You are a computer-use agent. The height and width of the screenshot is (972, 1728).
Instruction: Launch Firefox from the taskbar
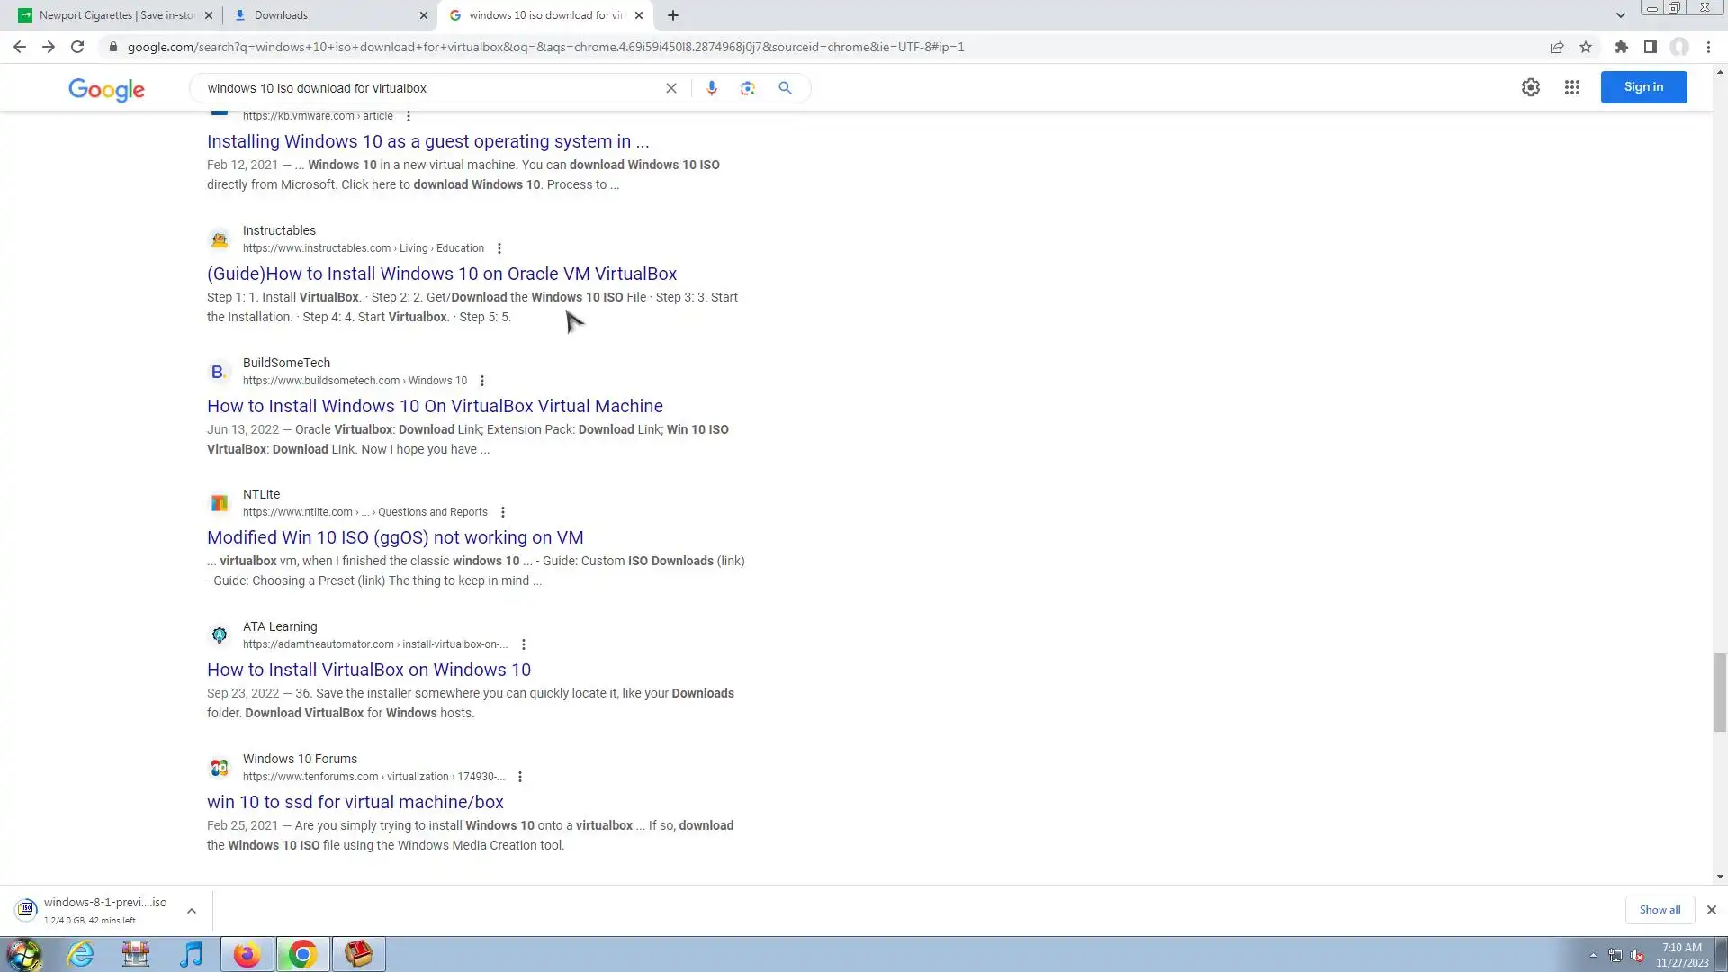(x=247, y=954)
